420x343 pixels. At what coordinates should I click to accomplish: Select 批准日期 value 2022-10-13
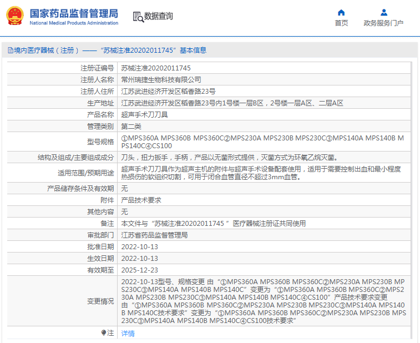tap(140, 247)
